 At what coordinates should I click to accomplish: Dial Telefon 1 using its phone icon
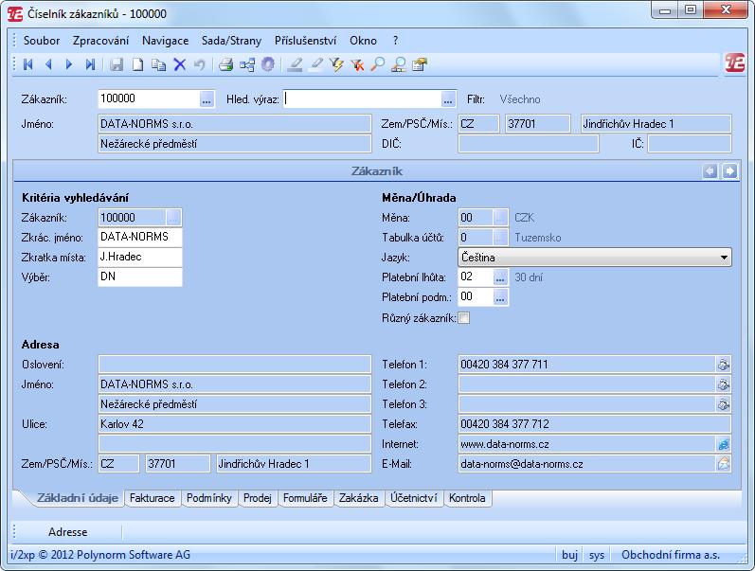pos(723,365)
